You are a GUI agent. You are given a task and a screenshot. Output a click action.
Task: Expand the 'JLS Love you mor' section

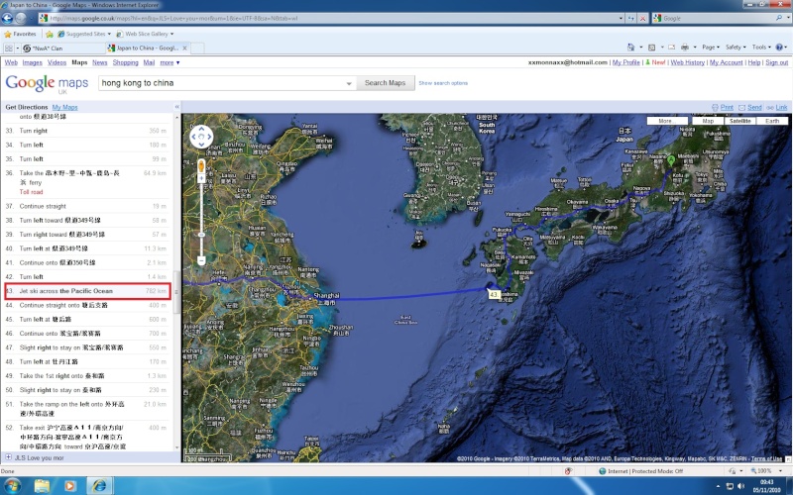point(8,457)
